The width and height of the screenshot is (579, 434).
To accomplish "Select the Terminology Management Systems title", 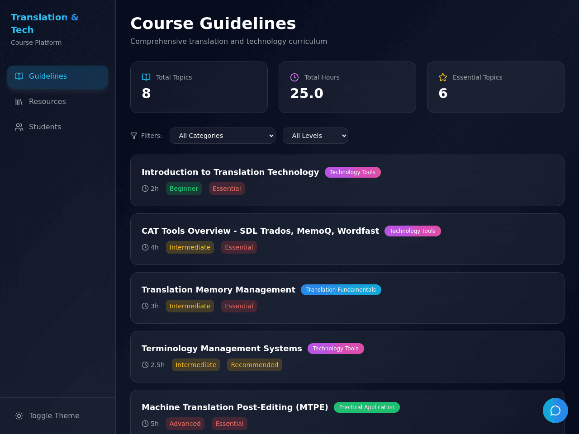I will click(222, 349).
